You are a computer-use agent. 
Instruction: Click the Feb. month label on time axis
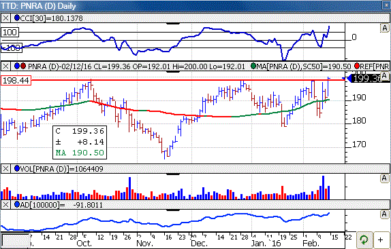(x=311, y=243)
